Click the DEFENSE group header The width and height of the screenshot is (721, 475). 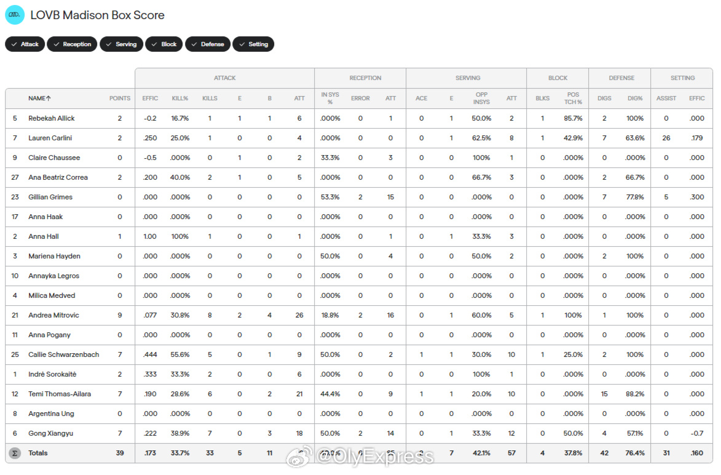pos(621,78)
